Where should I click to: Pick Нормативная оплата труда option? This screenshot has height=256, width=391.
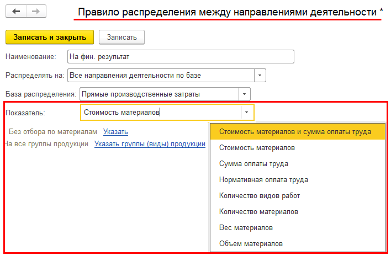pyautogui.click(x=298, y=179)
